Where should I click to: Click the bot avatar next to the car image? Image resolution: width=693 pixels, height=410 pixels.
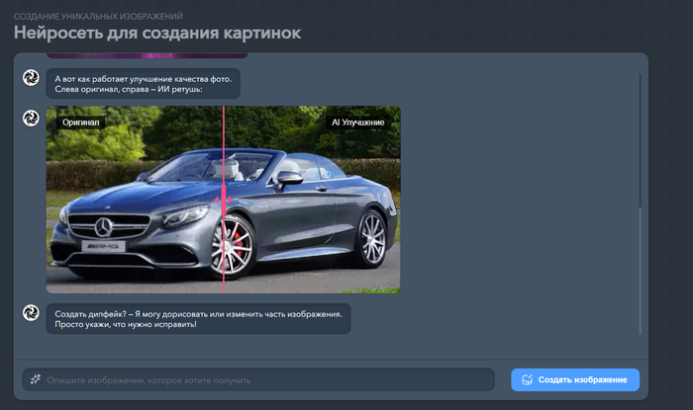click(31, 119)
